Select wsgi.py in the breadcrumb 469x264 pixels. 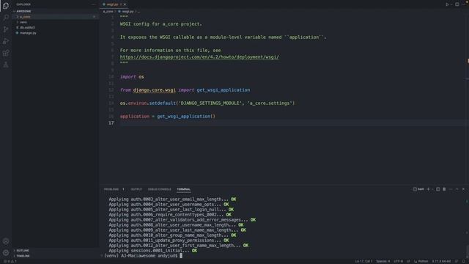pos(128,12)
